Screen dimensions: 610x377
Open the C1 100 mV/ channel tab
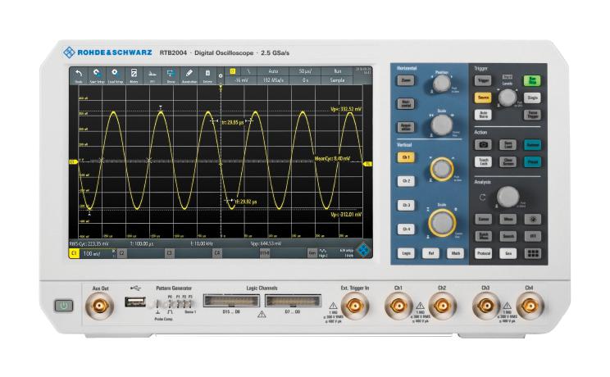pos(92,254)
